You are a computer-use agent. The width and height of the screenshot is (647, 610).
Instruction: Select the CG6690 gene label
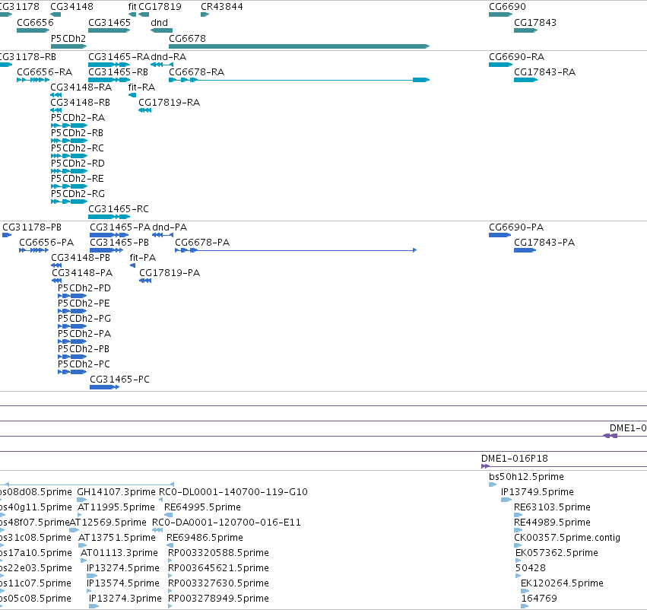point(508,7)
